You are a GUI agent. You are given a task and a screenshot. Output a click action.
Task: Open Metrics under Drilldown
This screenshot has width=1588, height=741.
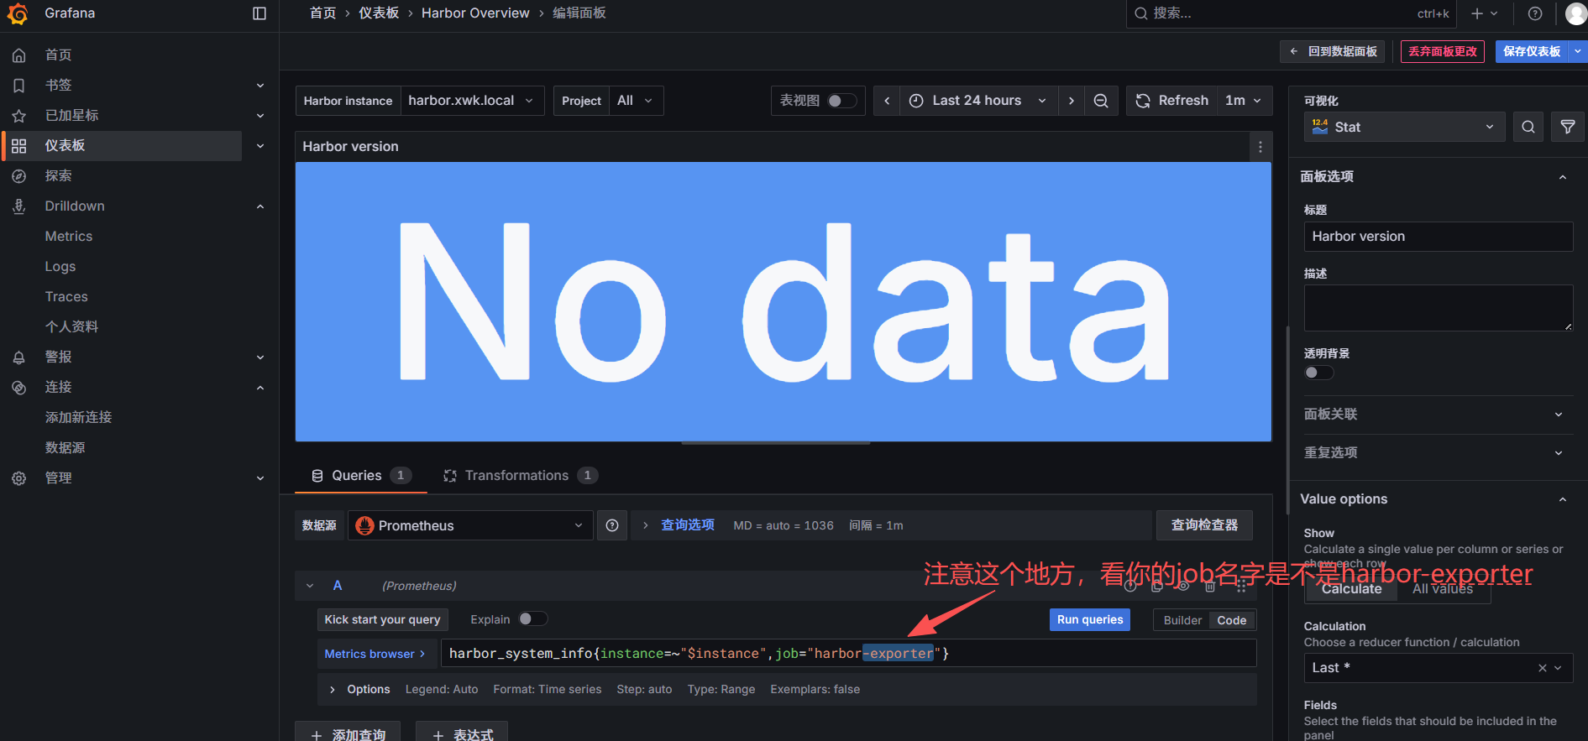click(x=69, y=237)
